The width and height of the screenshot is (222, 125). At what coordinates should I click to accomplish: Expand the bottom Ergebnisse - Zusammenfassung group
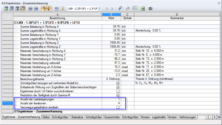[15, 111]
